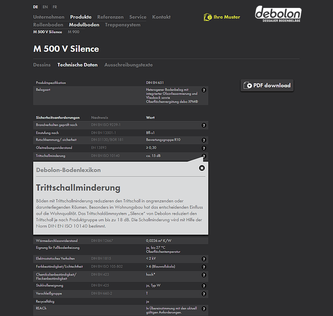Open help icon for Brandverhalten geprüft nach
The height and width of the screenshot is (316, 333).
coord(204,125)
